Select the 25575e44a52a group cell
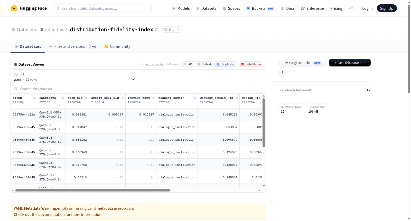Screen dimensions: 411x221 coord(24,114)
